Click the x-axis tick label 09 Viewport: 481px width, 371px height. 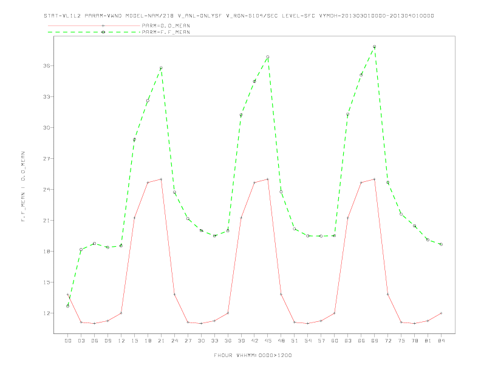(107, 341)
